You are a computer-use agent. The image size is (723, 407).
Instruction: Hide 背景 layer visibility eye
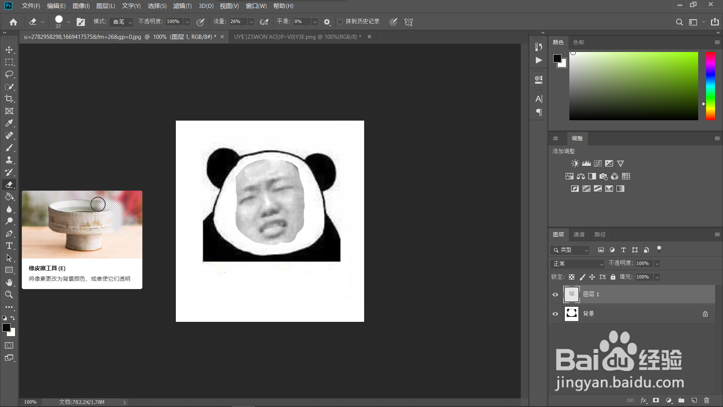(x=555, y=314)
